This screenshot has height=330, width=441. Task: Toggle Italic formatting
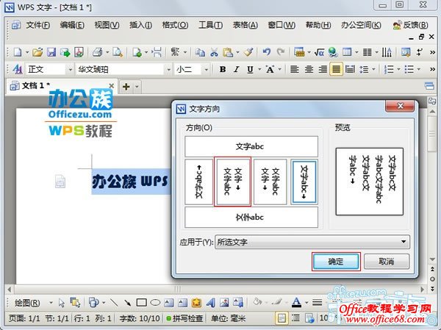[236, 69]
